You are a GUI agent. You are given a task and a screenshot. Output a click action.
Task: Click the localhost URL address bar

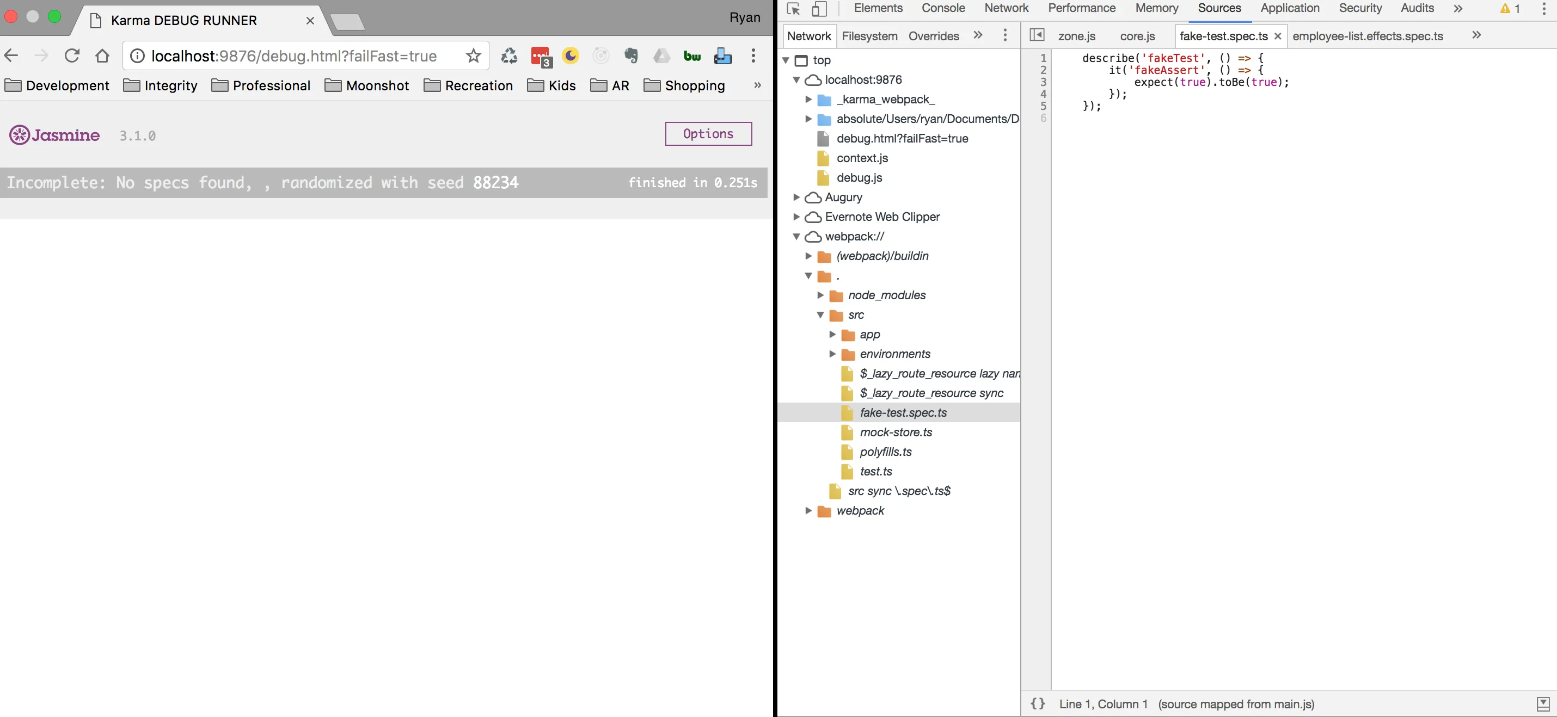(x=294, y=56)
